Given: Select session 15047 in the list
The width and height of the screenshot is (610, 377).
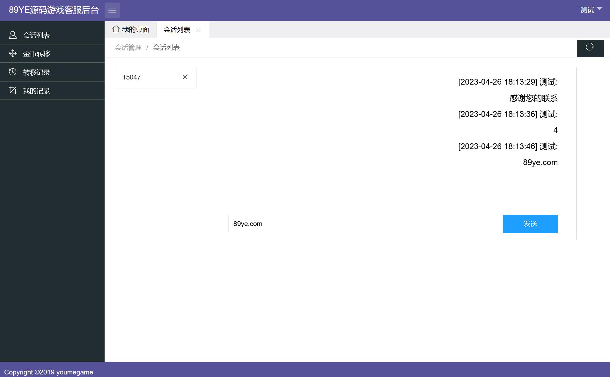Looking at the screenshot, I should tap(156, 77).
